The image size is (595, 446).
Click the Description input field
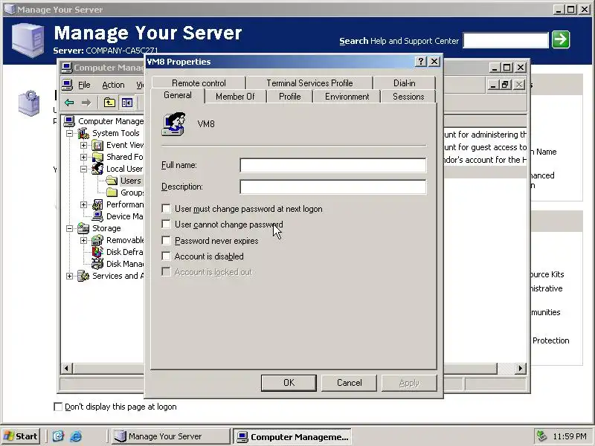pos(333,187)
